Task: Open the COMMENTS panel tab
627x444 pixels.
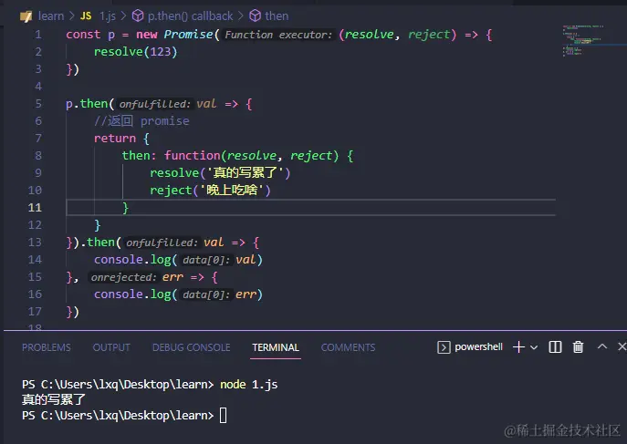Action: click(x=348, y=347)
